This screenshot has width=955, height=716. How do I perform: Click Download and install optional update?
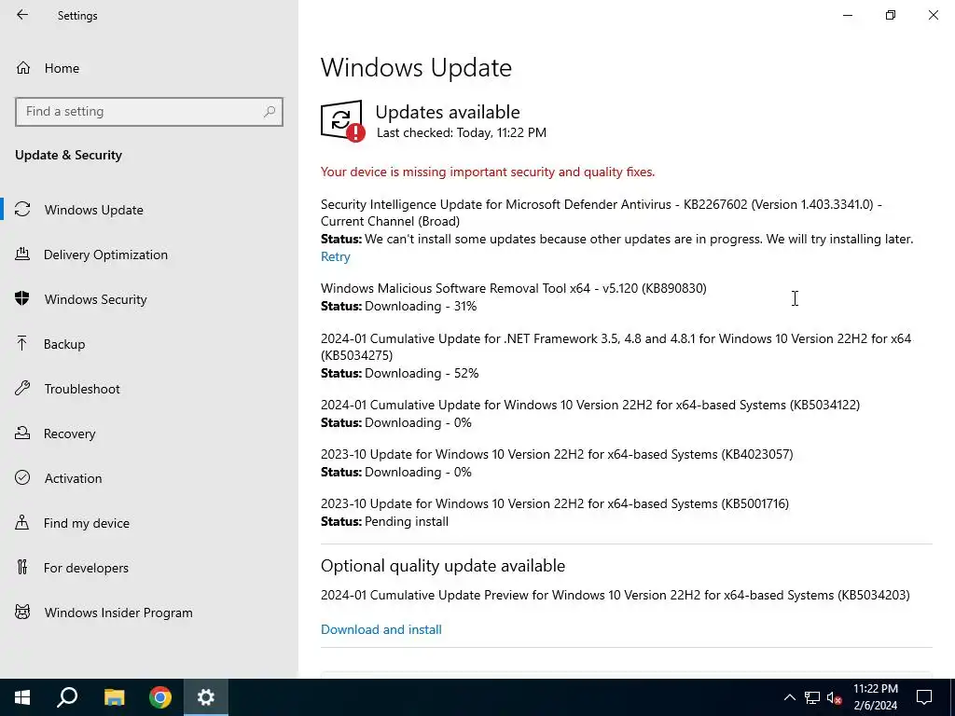(381, 629)
